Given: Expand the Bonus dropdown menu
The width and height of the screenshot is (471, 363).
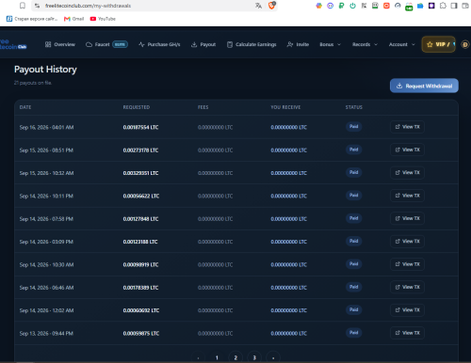Looking at the screenshot, I should point(330,44).
